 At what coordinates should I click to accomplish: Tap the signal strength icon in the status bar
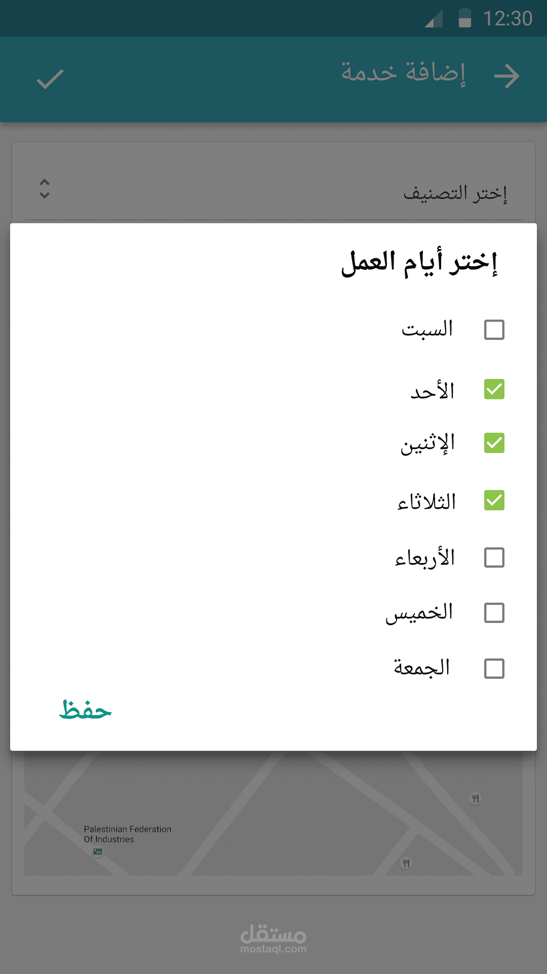click(434, 19)
